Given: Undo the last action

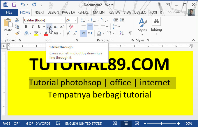Looking at the screenshot, I should tap(23, 5).
